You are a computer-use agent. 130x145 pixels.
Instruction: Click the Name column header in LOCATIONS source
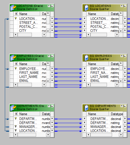pyautogui.click(x=29, y=14)
